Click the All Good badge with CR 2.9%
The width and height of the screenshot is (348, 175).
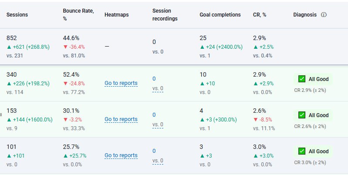314,79
